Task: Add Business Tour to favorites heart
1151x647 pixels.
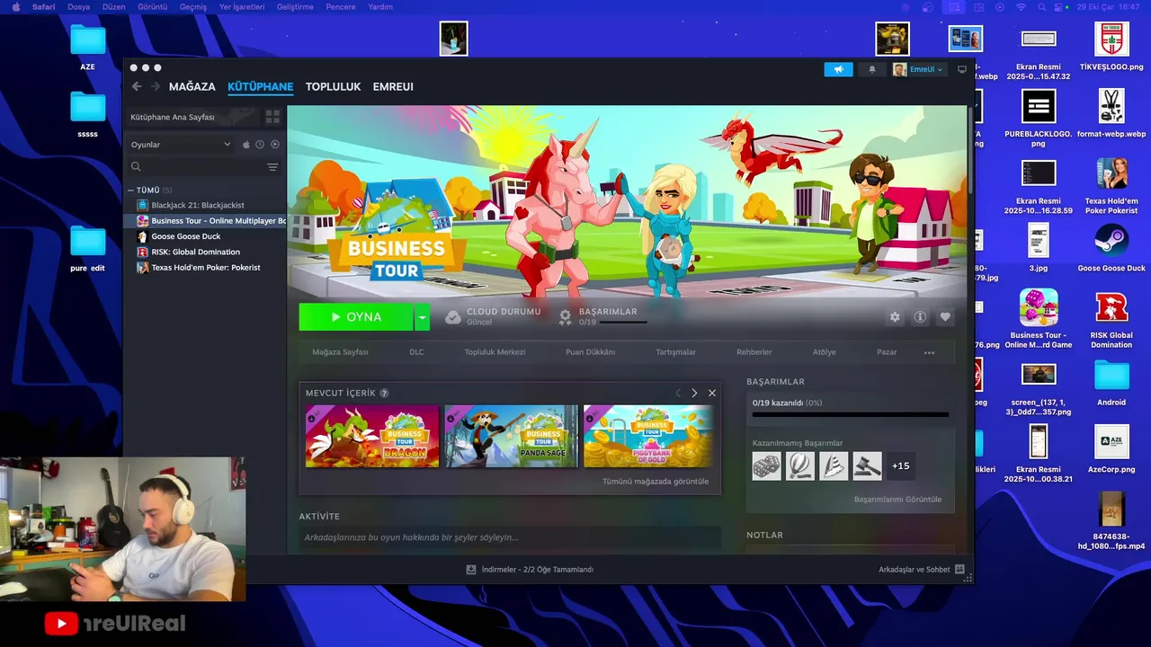Action: 945,317
